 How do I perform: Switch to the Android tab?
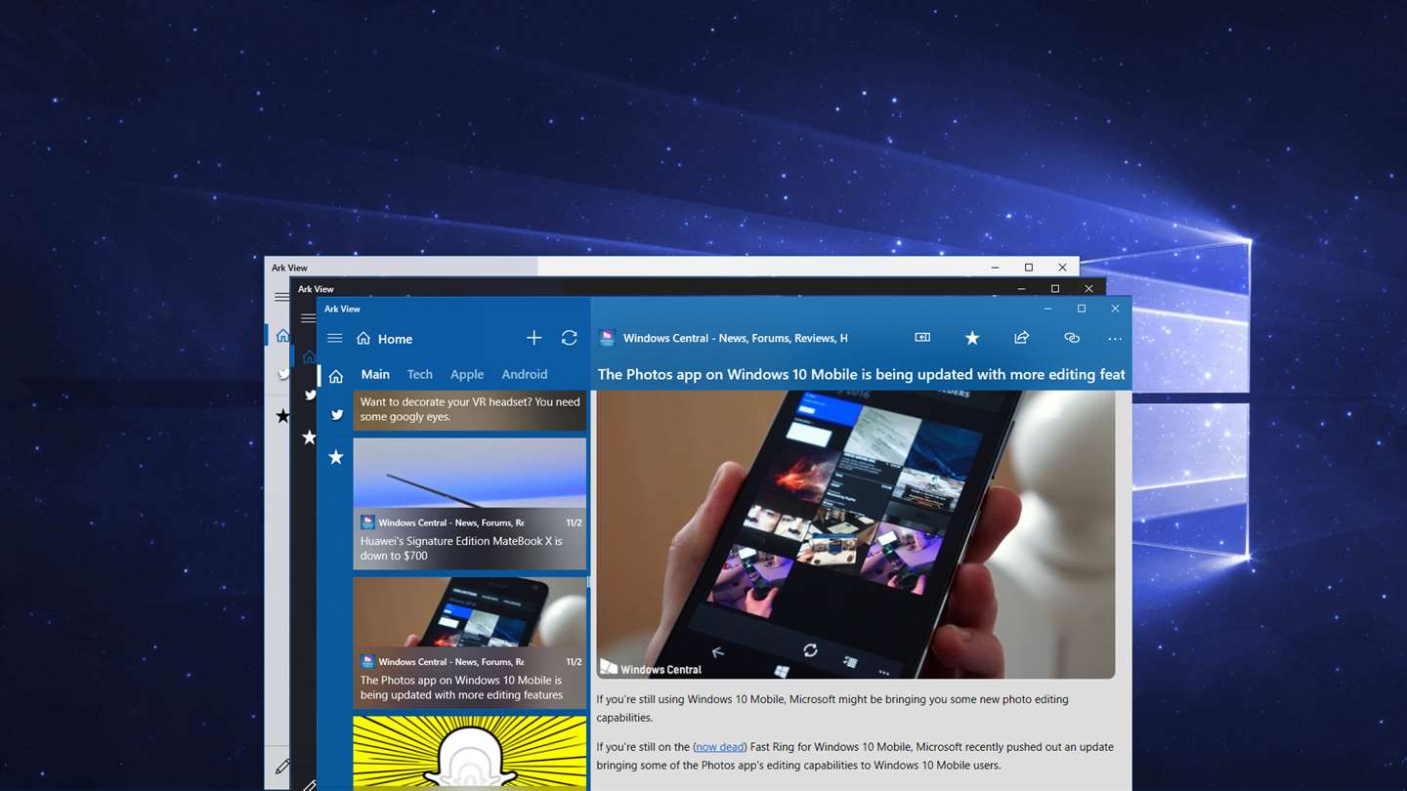point(525,374)
